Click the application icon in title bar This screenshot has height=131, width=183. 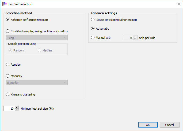[x=5, y=4]
